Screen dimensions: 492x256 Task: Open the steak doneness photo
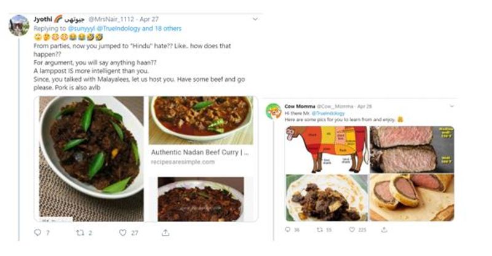click(411, 149)
